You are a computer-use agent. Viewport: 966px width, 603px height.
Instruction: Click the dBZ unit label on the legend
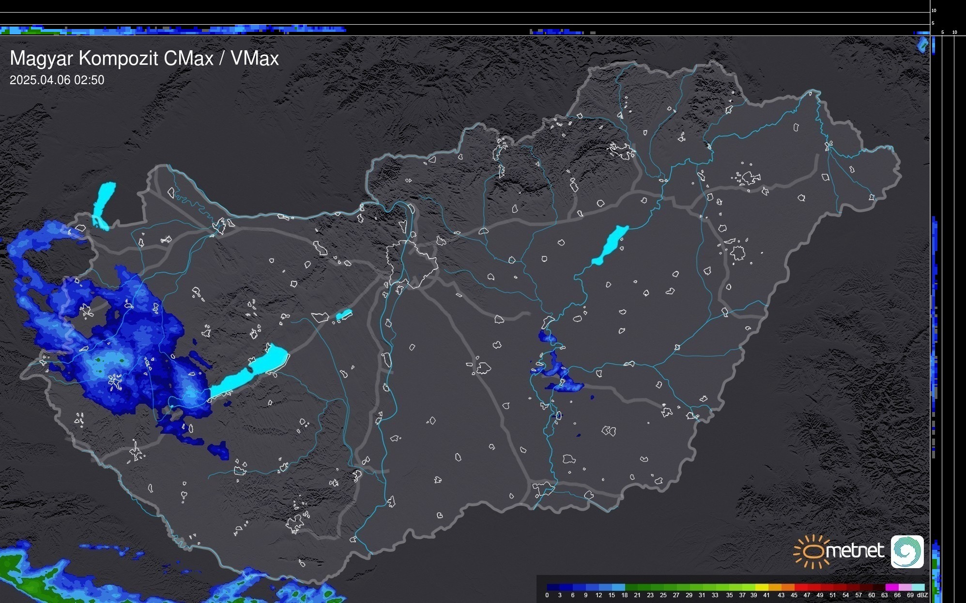coord(922,595)
